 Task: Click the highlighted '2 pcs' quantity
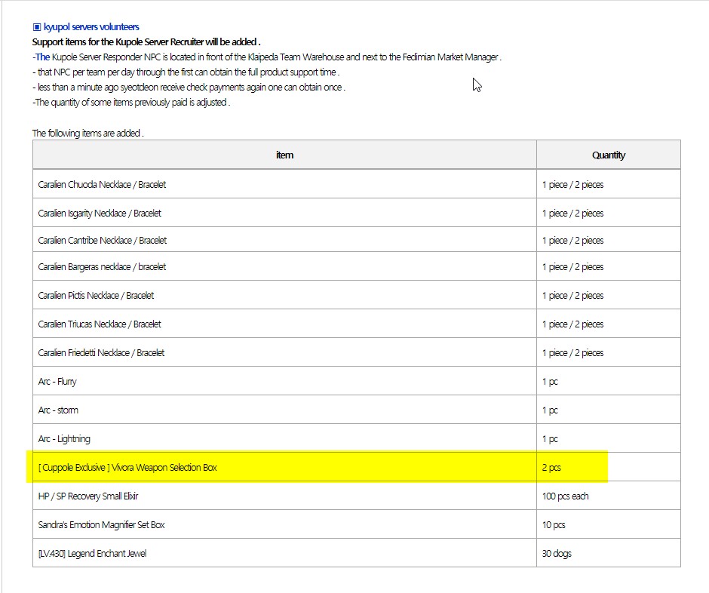point(551,467)
